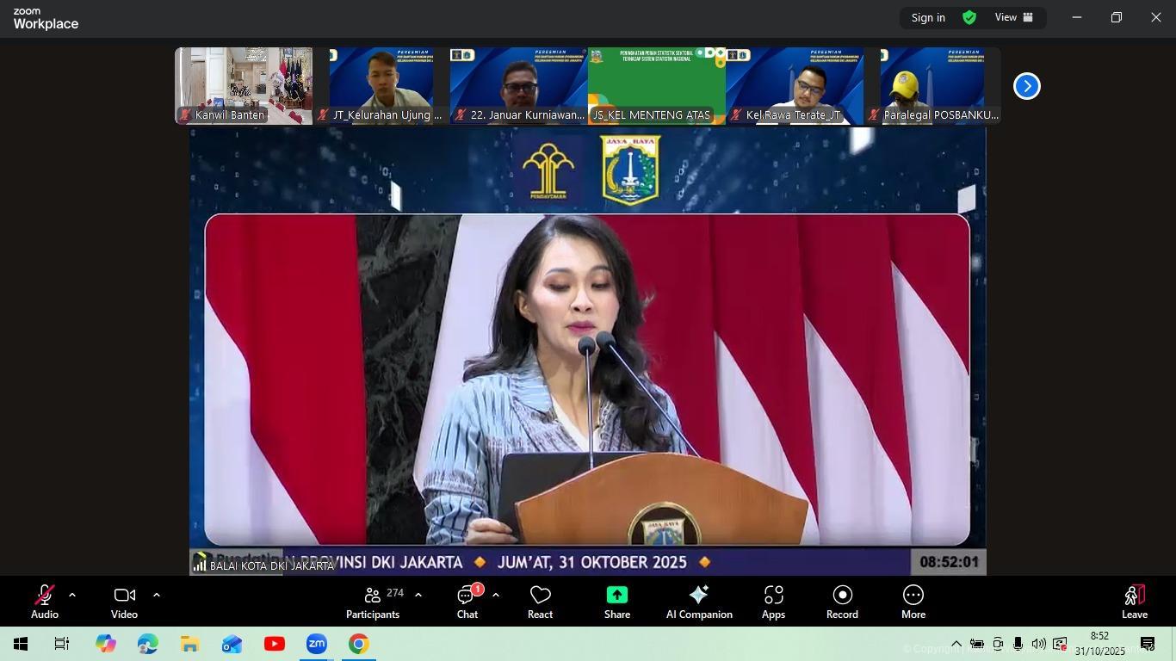Open Chat with unread message badge
Image resolution: width=1176 pixels, height=661 pixels.
pos(467,596)
